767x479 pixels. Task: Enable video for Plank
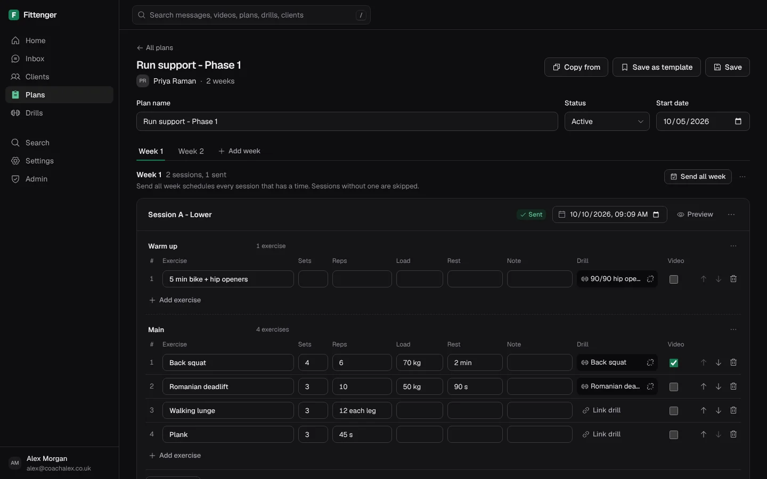[x=674, y=435]
